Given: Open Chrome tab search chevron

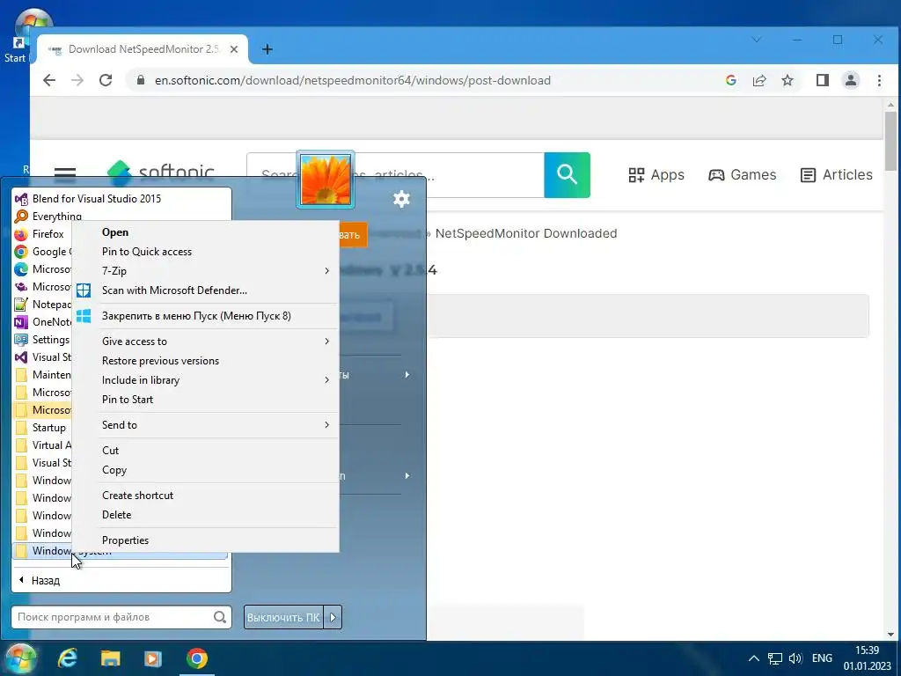Looking at the screenshot, I should (x=757, y=40).
